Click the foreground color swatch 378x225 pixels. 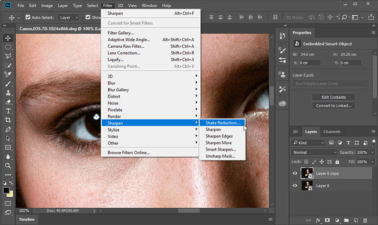(x=6, y=190)
